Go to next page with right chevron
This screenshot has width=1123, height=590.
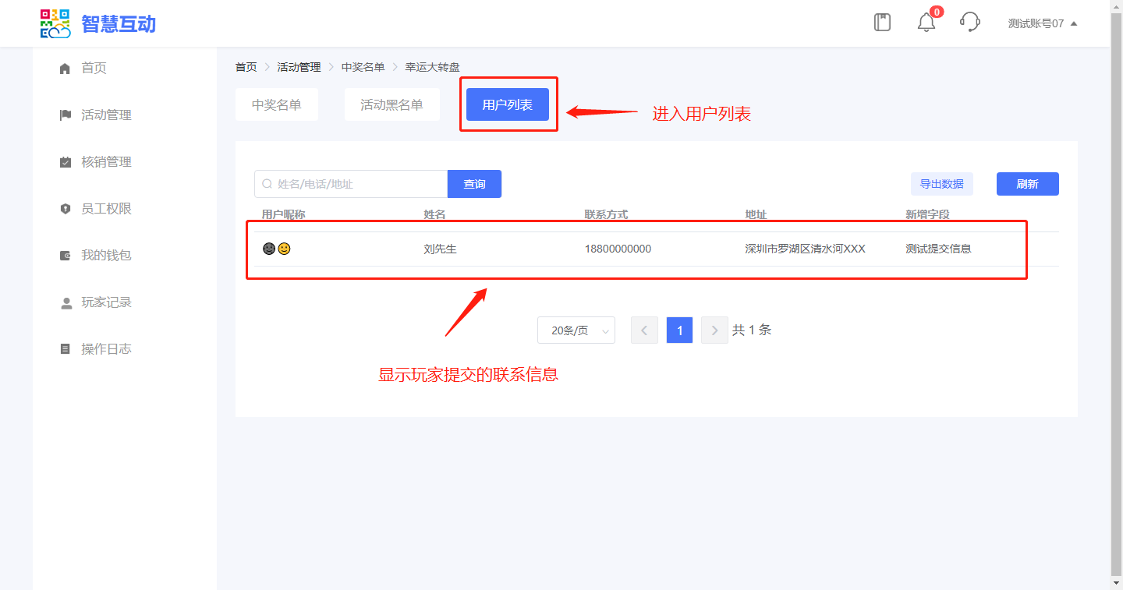point(714,330)
